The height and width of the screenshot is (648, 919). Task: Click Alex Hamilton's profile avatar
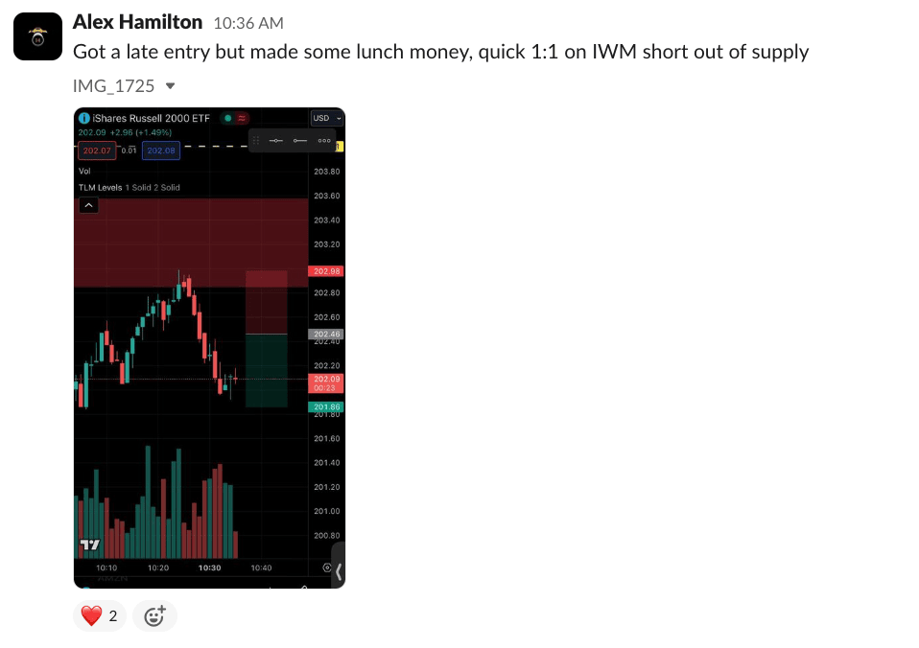(37, 37)
